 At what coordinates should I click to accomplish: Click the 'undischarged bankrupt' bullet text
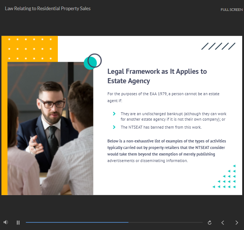tap(173, 116)
